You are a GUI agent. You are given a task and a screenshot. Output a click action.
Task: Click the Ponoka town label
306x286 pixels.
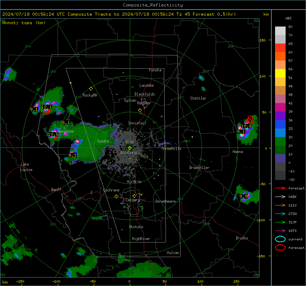point(155,70)
